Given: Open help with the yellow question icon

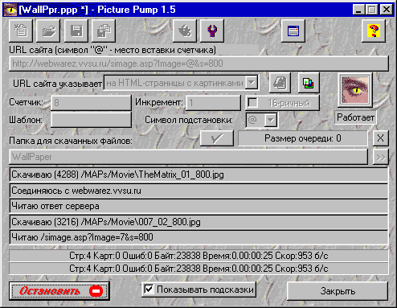Looking at the screenshot, I should (374, 31).
